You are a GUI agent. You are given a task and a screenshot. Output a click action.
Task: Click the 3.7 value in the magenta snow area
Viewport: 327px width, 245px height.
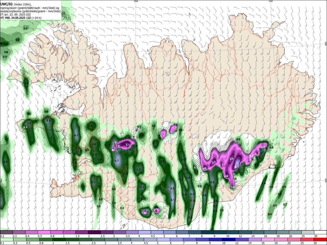tap(214, 163)
